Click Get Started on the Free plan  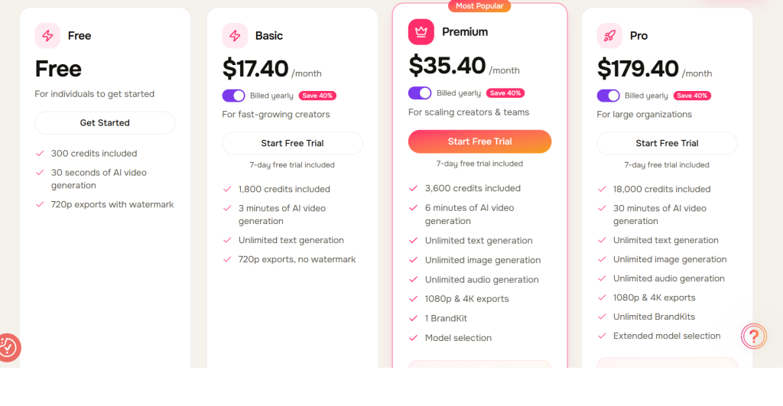click(x=105, y=123)
